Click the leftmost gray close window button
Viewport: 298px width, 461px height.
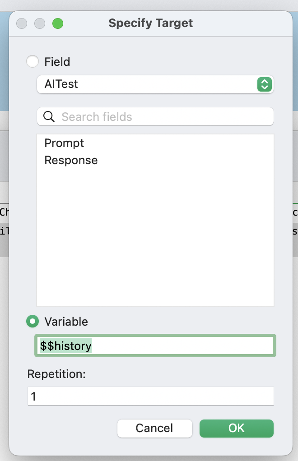pos(22,23)
